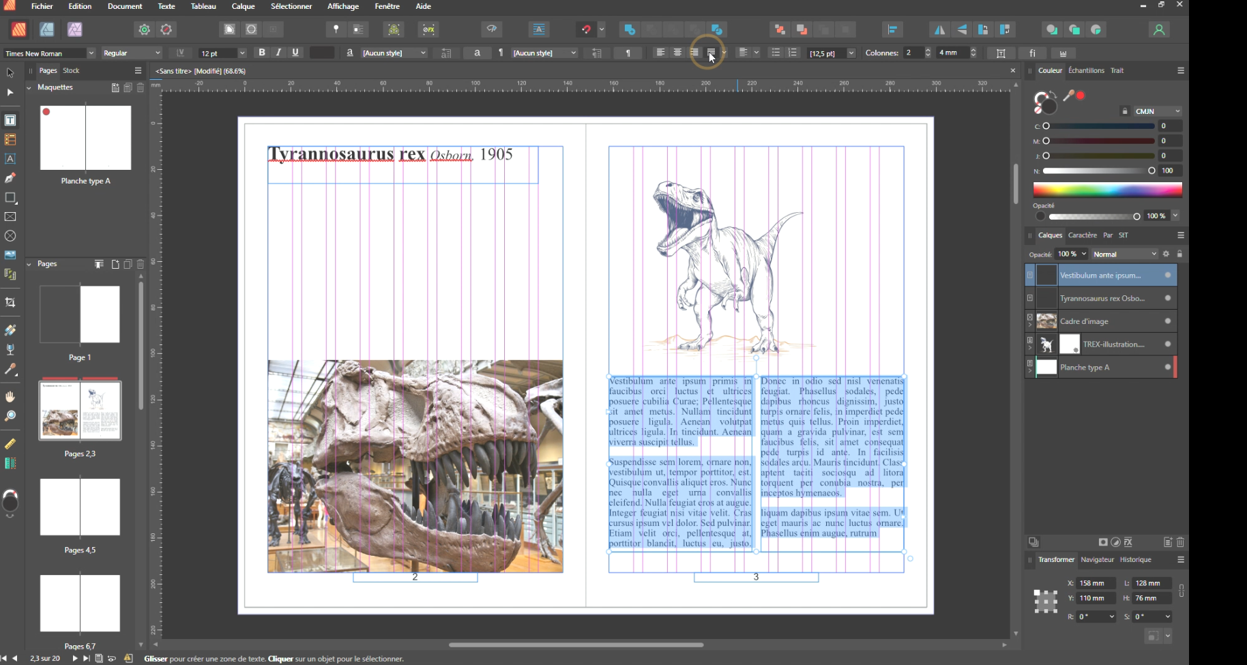Click the bulleted list icon
The image size is (1247, 665).
(x=775, y=53)
